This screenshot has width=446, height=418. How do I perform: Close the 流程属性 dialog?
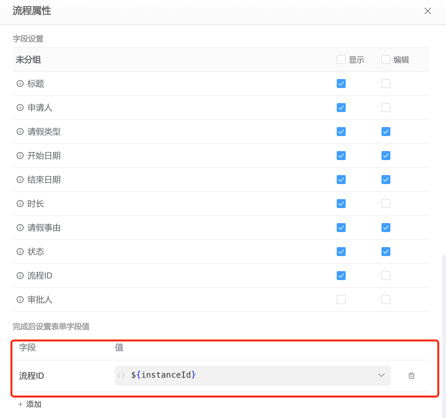pos(427,11)
